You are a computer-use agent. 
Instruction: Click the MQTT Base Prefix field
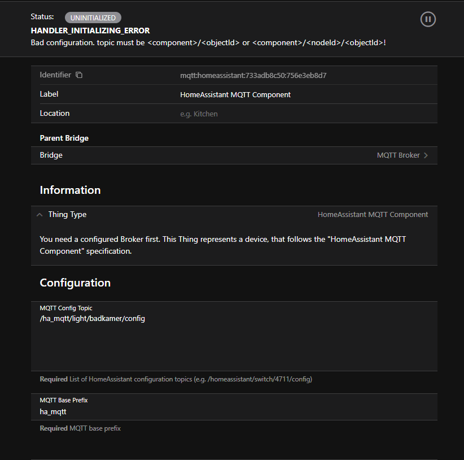click(234, 412)
